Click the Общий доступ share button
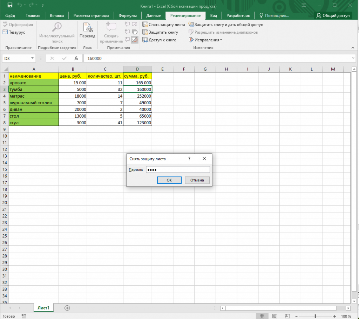Viewport: 359px width, 319px height. (x=333, y=15)
